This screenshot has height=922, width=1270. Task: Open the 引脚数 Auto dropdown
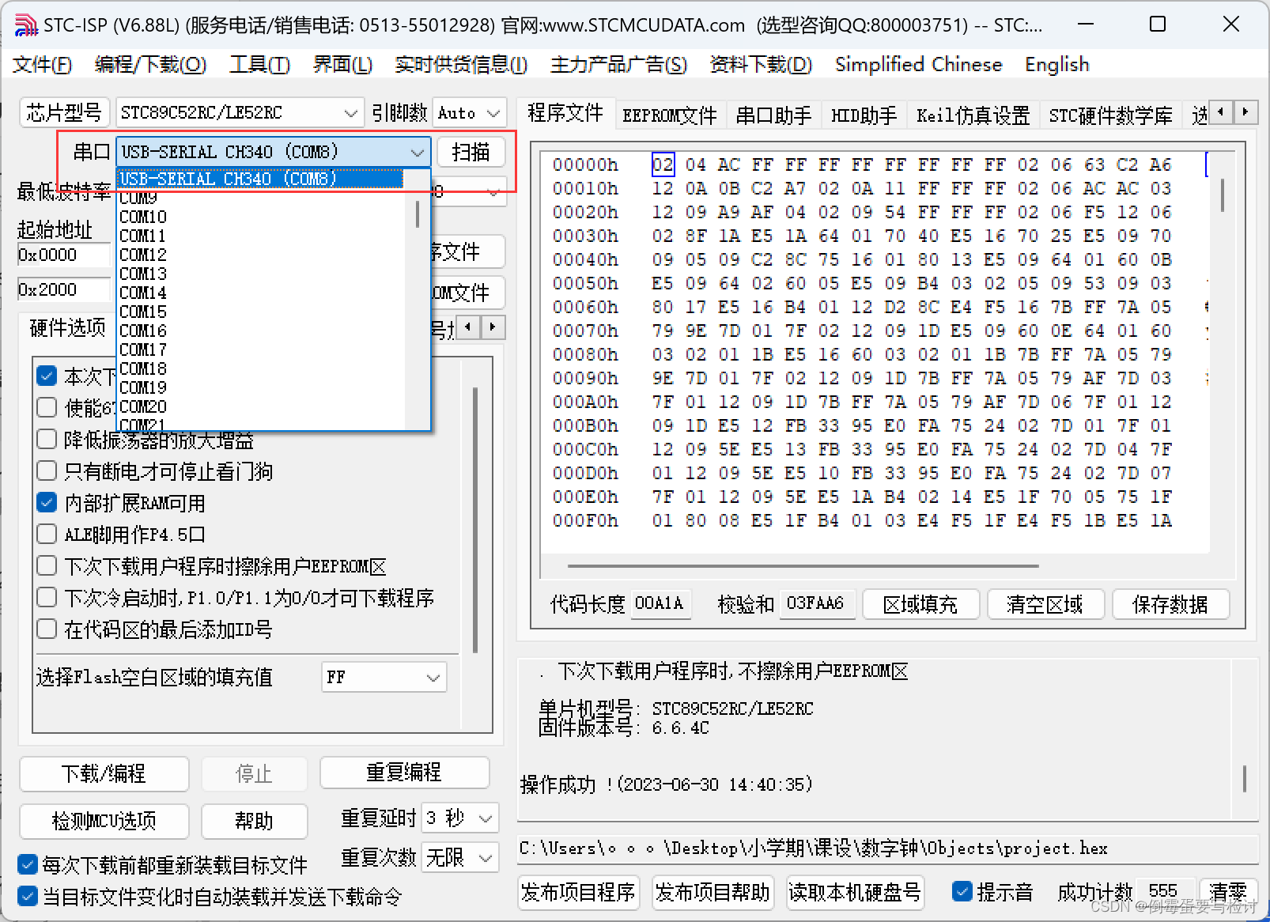pos(470,113)
